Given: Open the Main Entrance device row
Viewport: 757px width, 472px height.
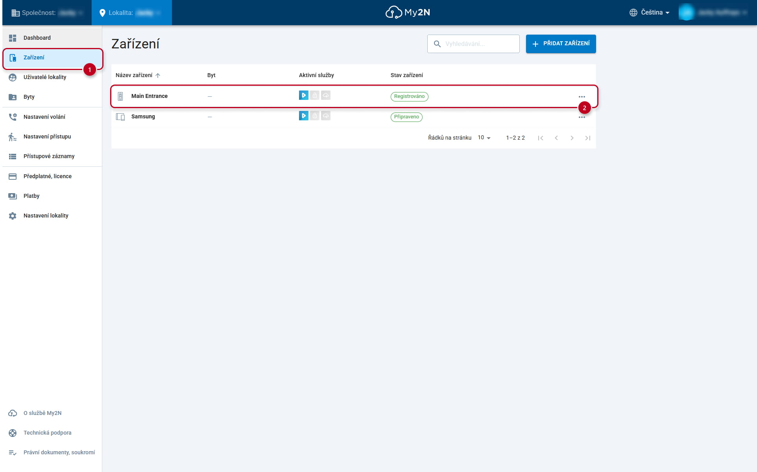Looking at the screenshot, I should coord(354,96).
